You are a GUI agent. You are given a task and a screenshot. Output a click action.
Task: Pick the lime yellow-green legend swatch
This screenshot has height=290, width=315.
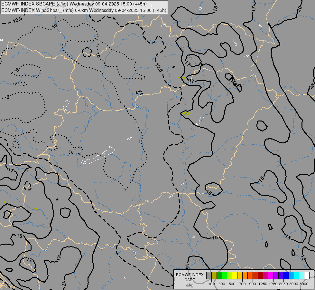point(230,275)
